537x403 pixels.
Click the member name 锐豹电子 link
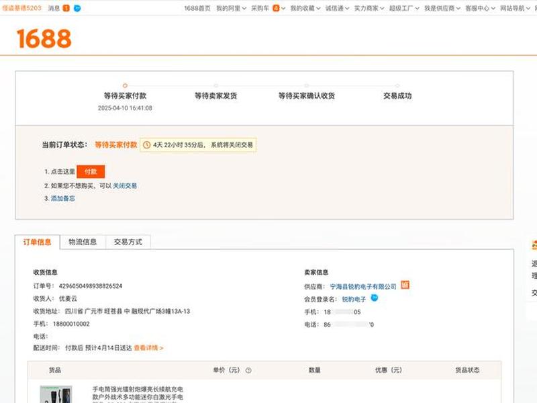click(354, 299)
